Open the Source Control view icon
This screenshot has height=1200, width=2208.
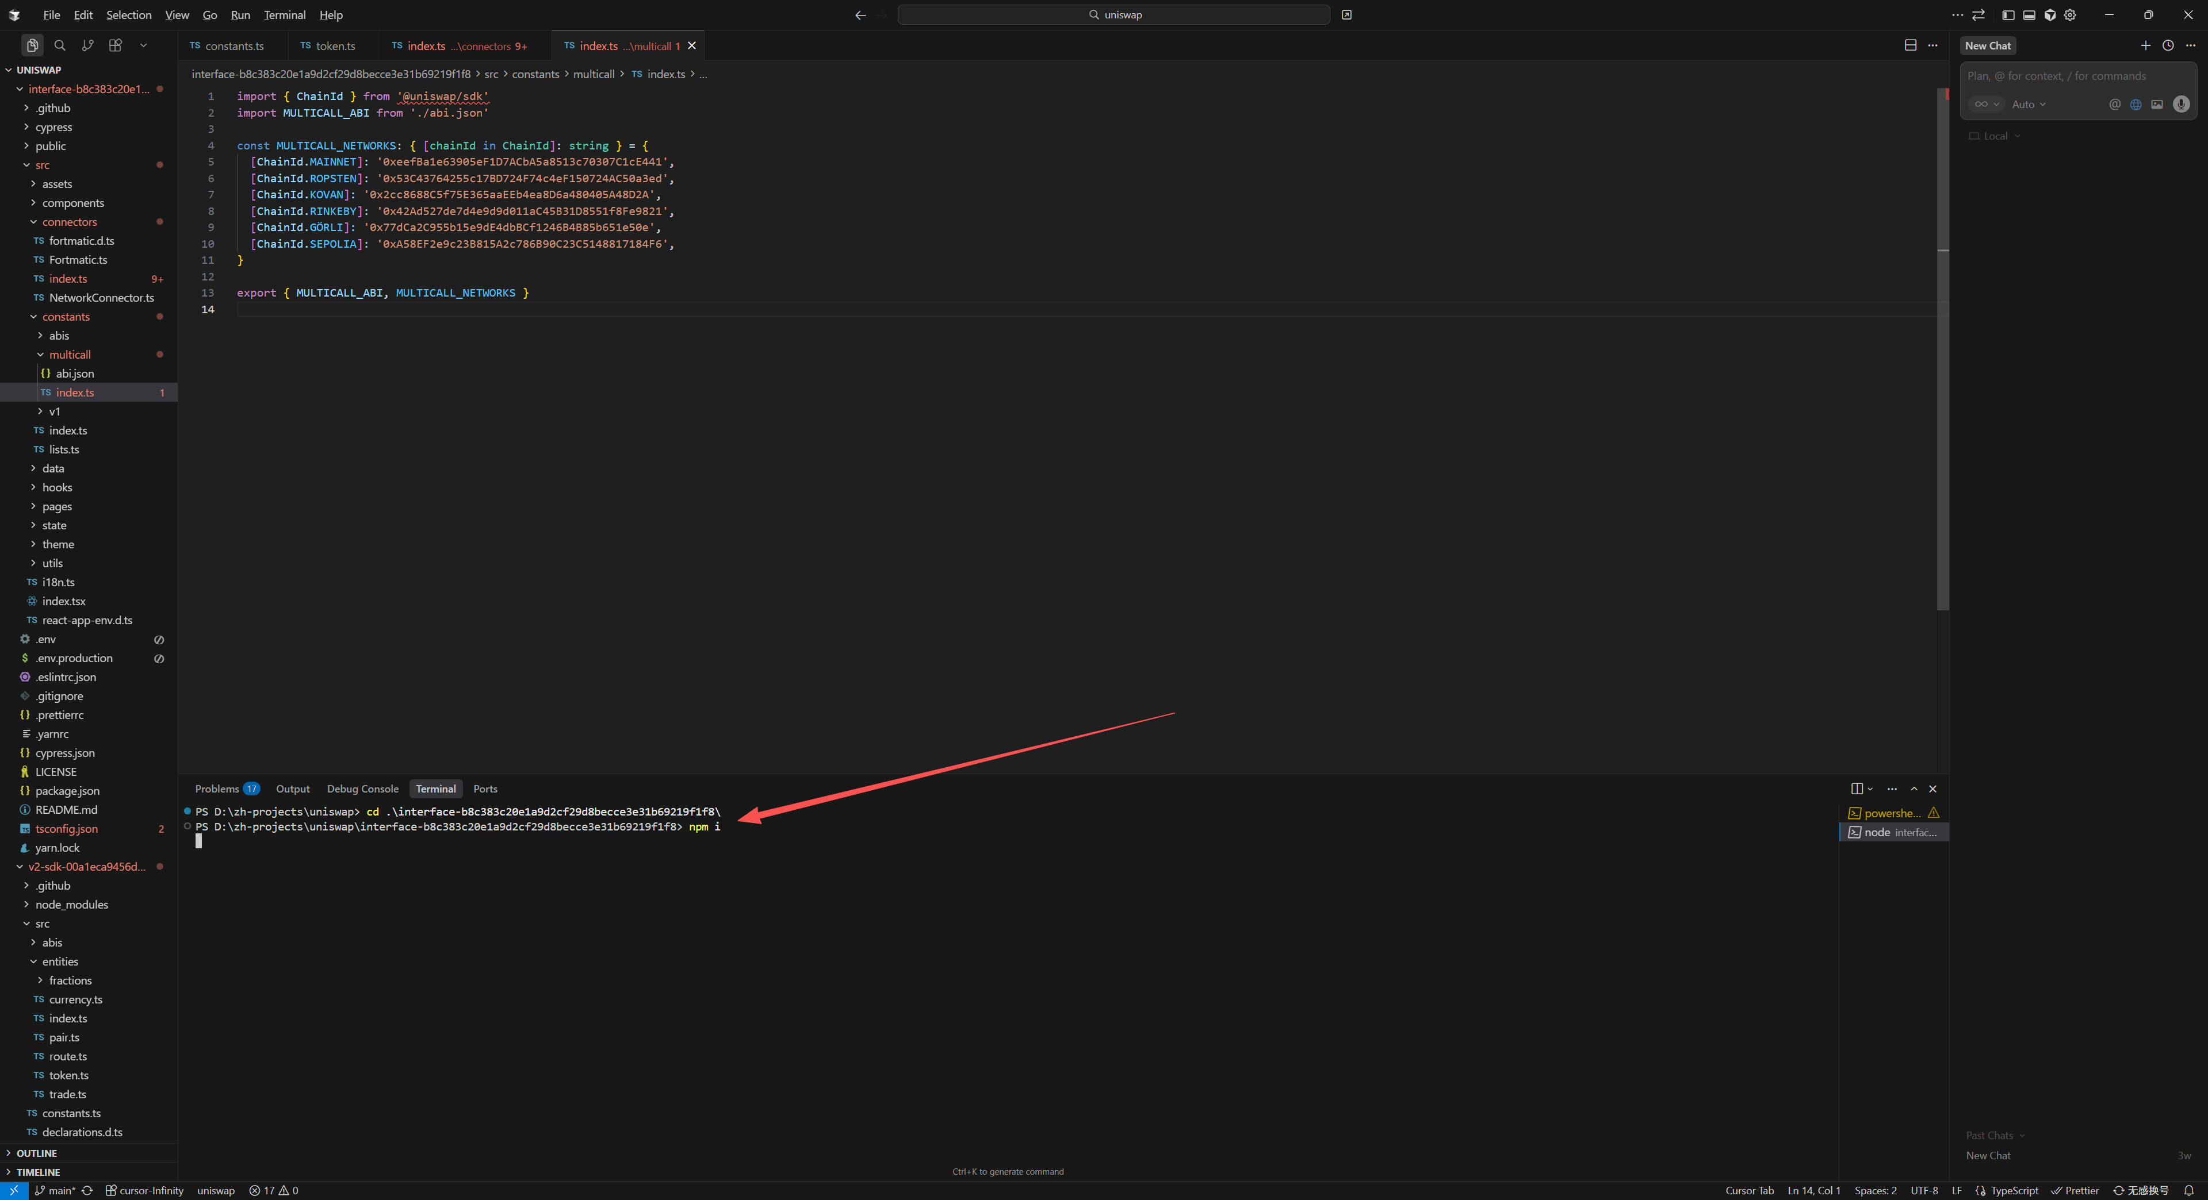(87, 45)
